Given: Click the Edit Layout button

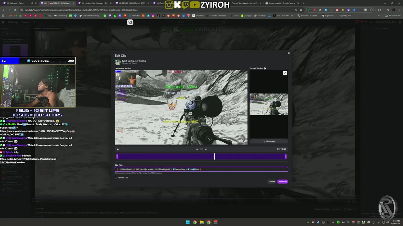Looking at the screenshot, I should click(269, 141).
